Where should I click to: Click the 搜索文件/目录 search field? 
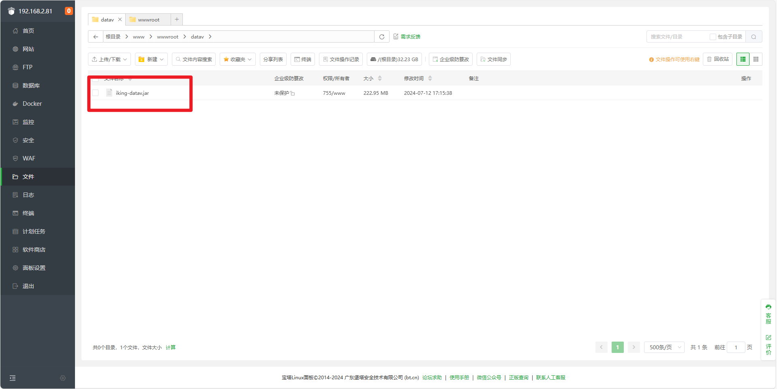click(678, 36)
